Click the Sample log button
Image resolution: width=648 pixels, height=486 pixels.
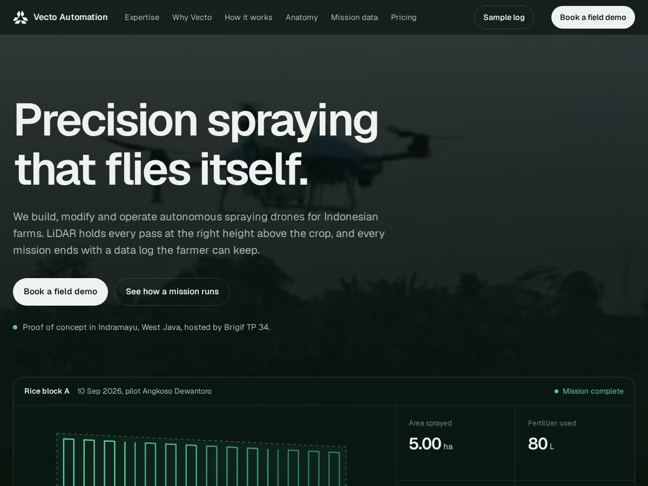click(x=504, y=17)
